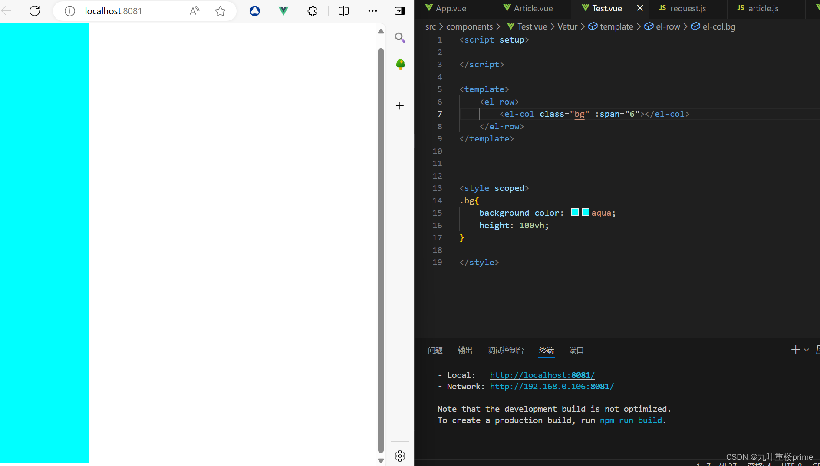Open the 问题 (Problems) panel tab
820x466 pixels.
435,350
